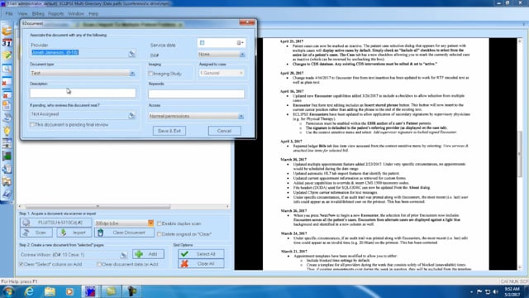Click the provider lookup icon in dialog

coord(132,53)
